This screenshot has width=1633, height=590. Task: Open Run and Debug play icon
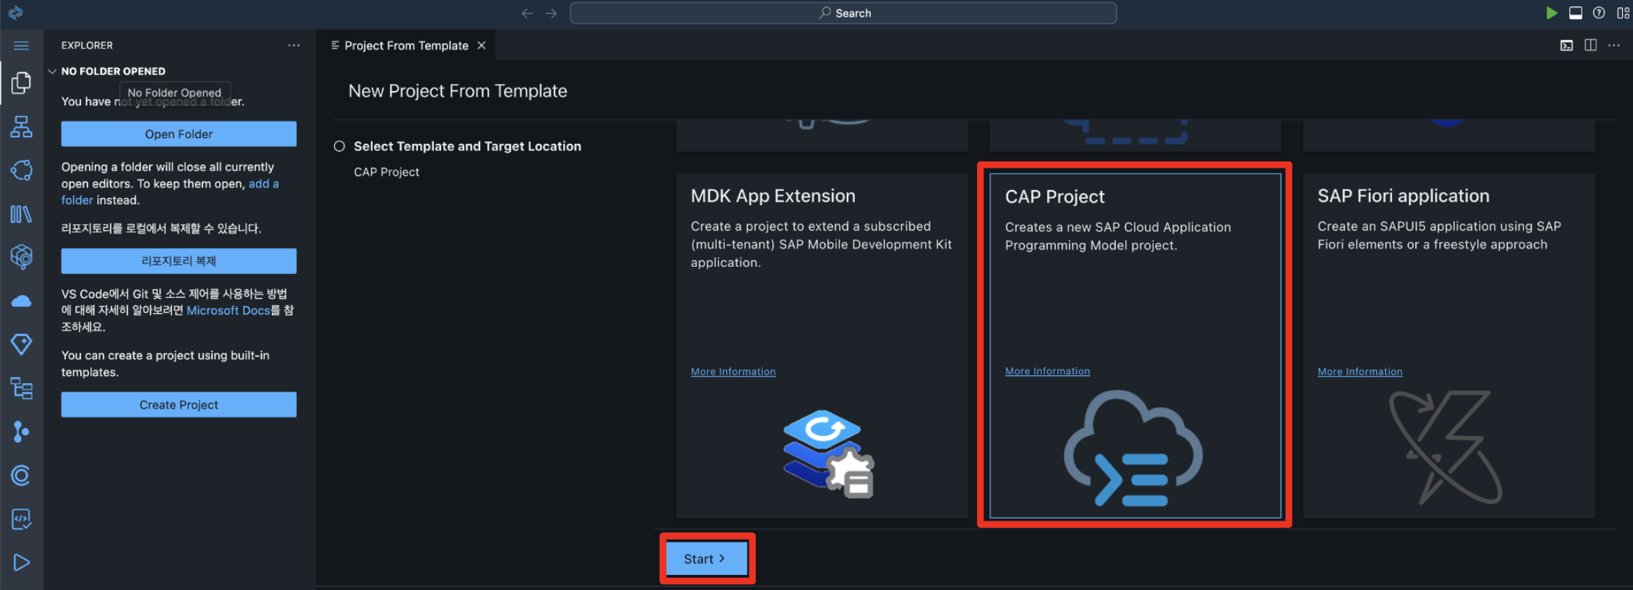click(21, 563)
